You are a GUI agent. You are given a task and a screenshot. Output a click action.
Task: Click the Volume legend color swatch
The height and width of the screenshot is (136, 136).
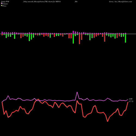click(2, 3)
